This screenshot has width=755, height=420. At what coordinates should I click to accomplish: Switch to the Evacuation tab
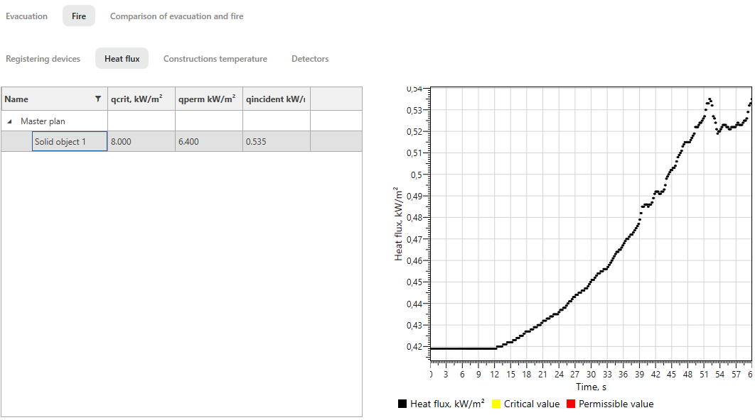[x=27, y=16]
